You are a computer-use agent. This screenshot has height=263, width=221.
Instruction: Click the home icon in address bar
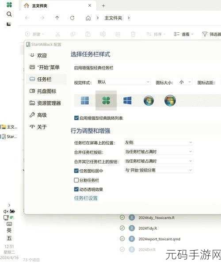tap(88, 18)
